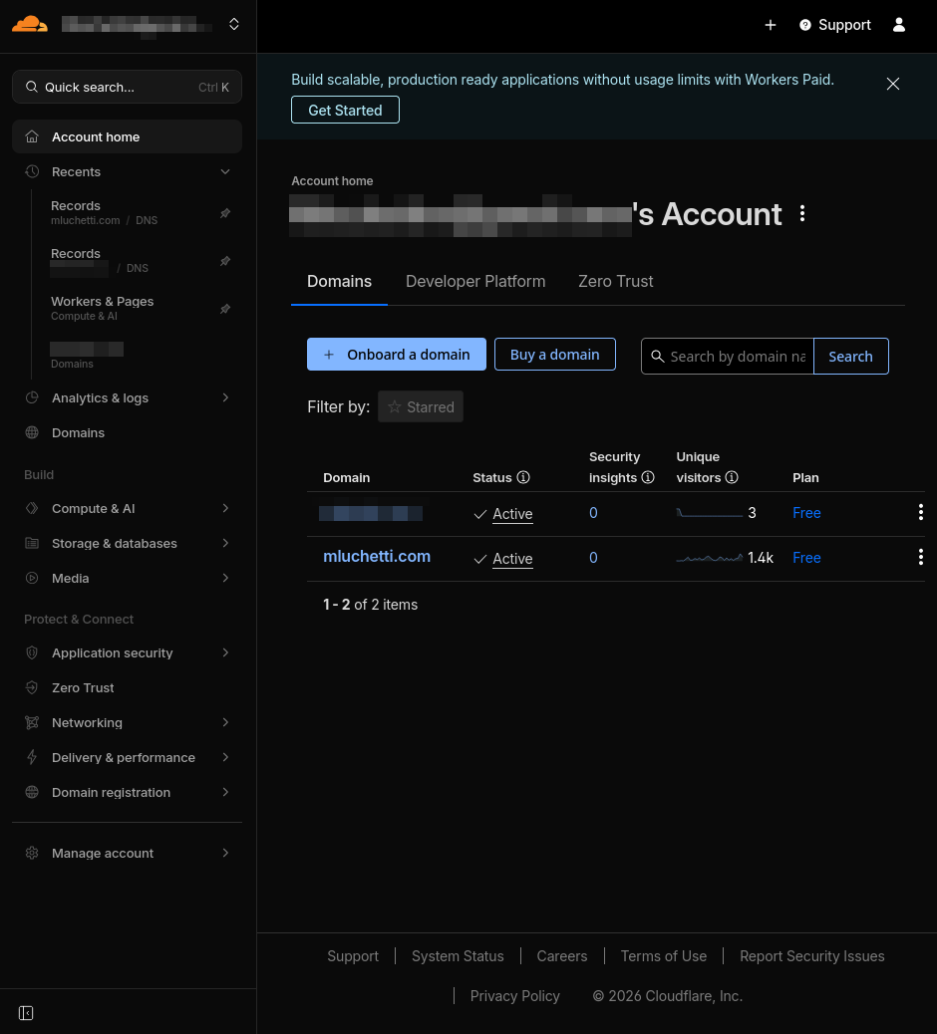The width and height of the screenshot is (937, 1034).
Task: Open three-dot menu beside account title
Action: [802, 214]
